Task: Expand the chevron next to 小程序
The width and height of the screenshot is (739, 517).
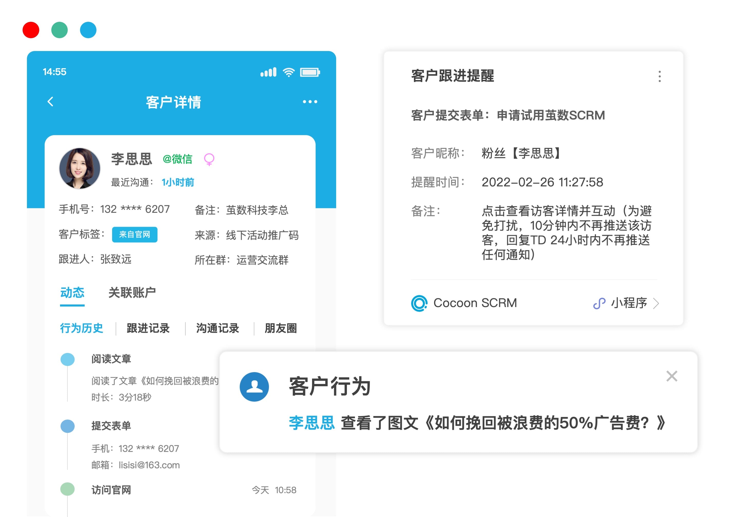Action: click(x=656, y=303)
